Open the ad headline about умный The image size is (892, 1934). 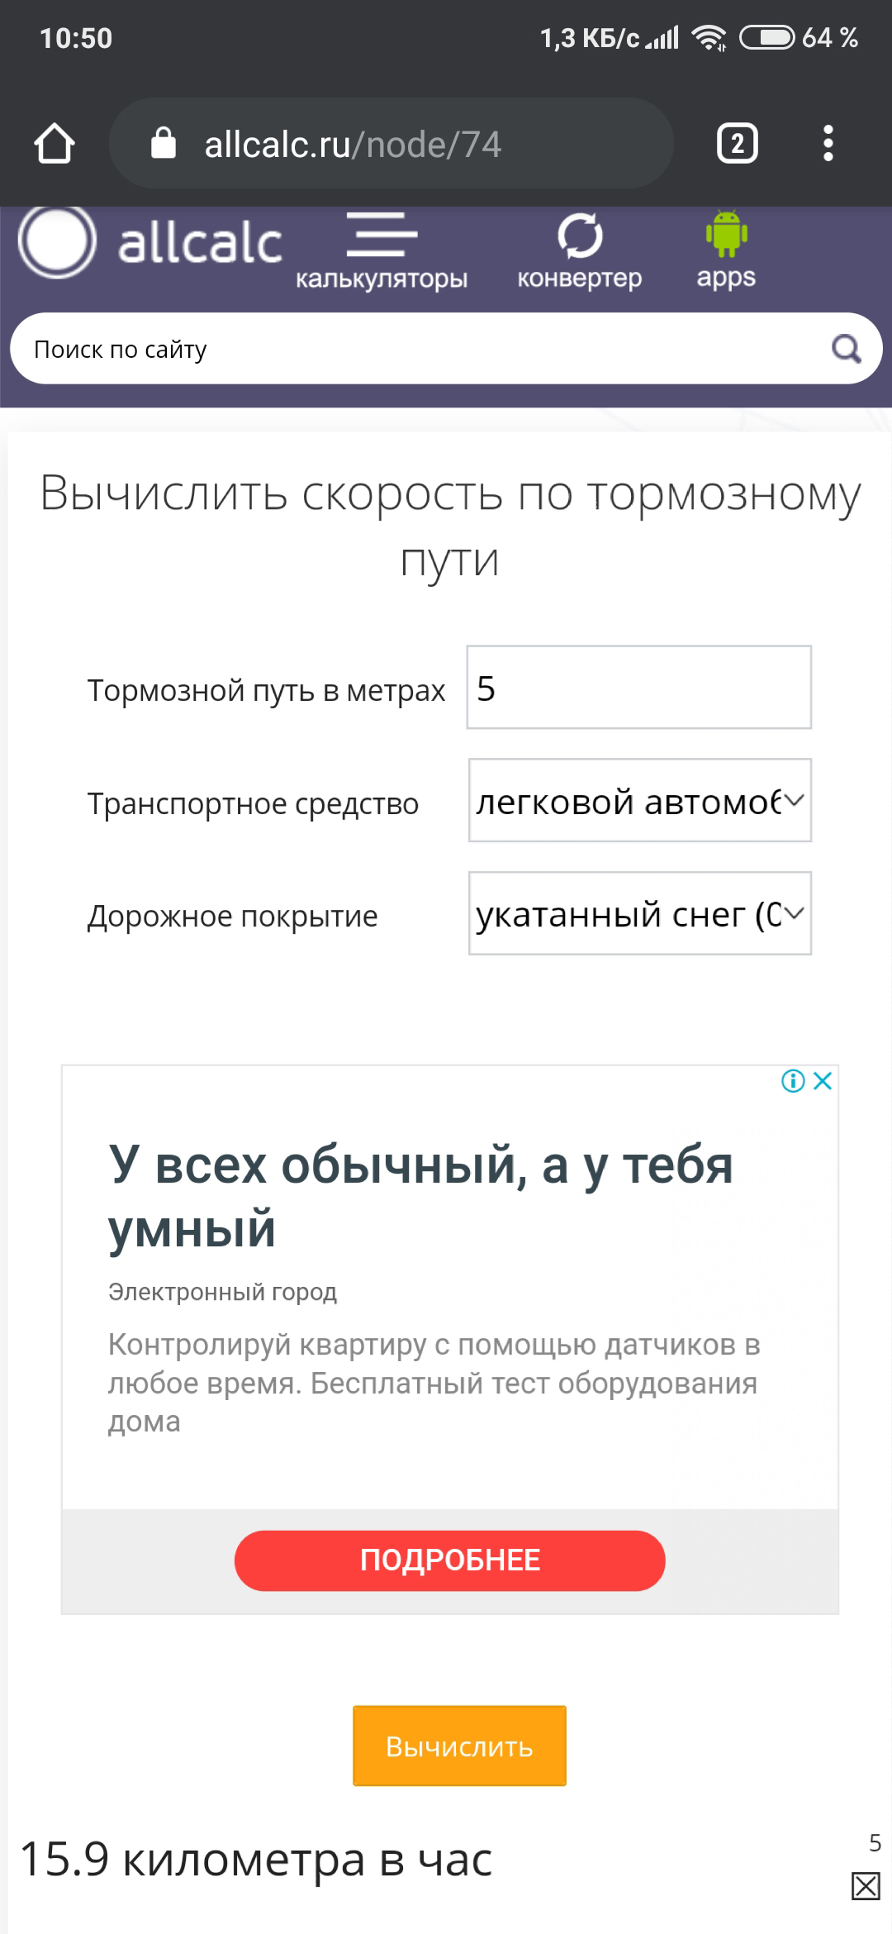point(421,1196)
